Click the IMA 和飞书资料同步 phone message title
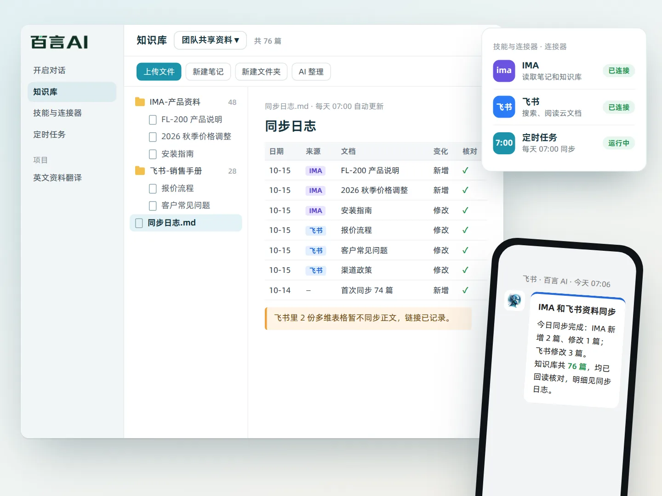Screen dimensions: 662x496 [577, 310]
